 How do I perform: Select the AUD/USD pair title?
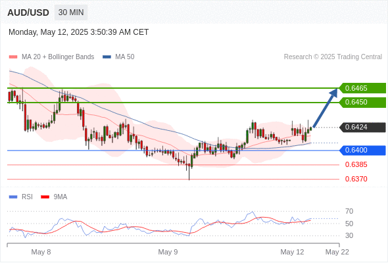click(28, 12)
